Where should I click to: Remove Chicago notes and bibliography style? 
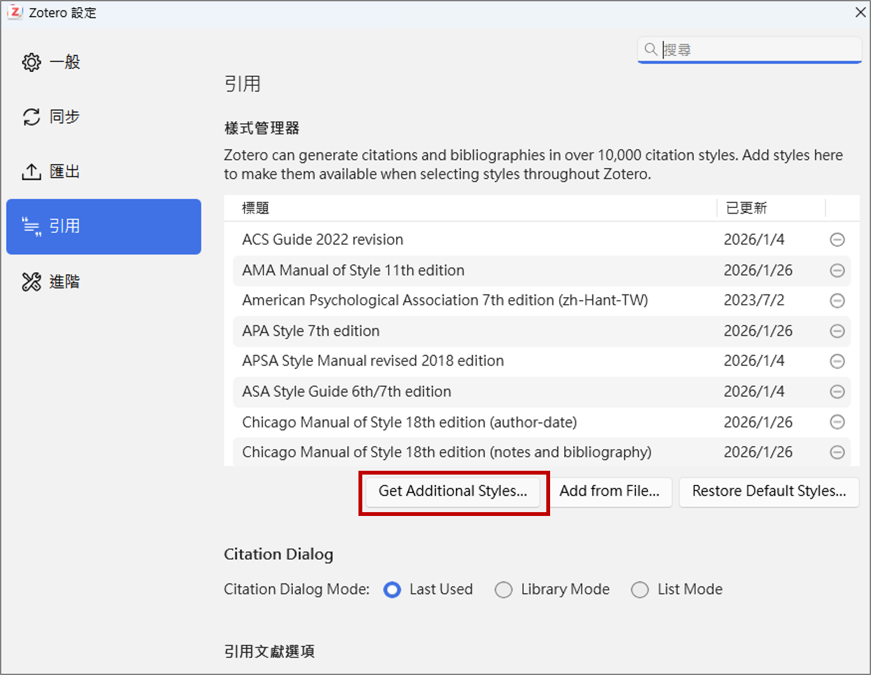tap(837, 452)
